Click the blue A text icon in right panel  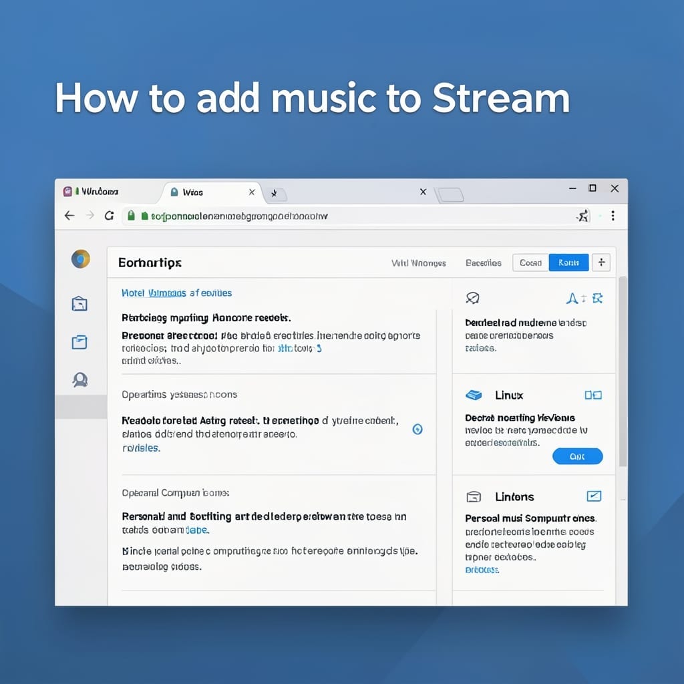572,299
